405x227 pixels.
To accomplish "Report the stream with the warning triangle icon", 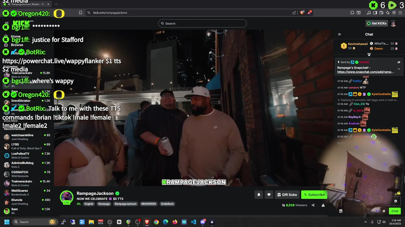I will pos(323,205).
